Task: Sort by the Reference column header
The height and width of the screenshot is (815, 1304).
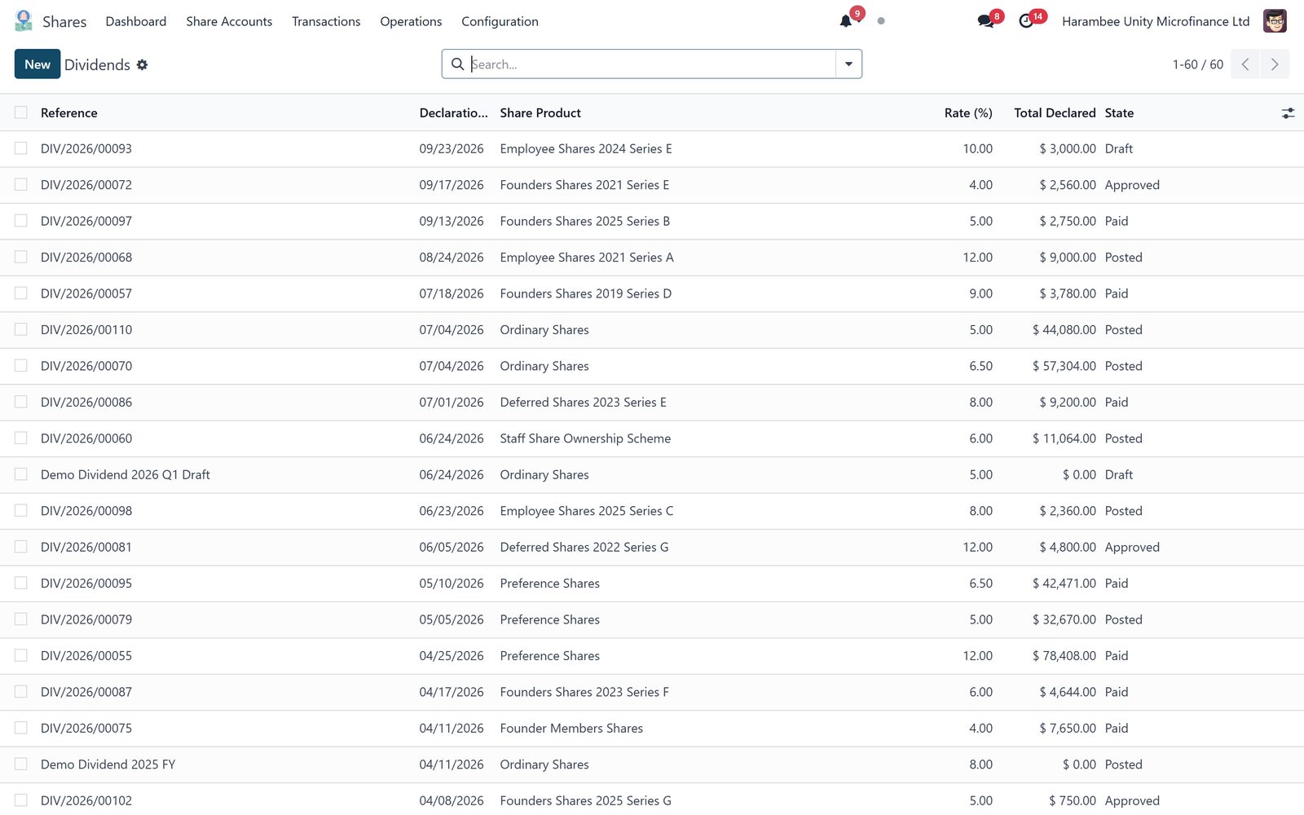Action: [69, 113]
